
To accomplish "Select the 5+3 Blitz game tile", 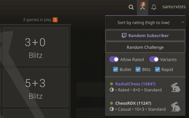I will coord(35,88).
